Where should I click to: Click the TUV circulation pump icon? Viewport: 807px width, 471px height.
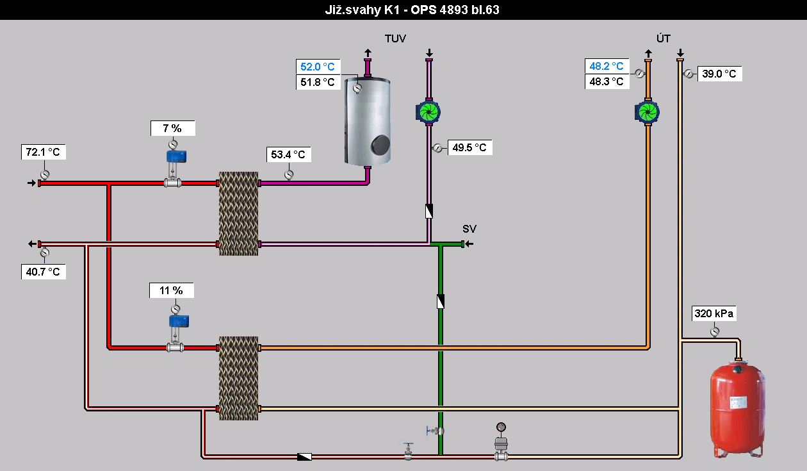[427, 112]
